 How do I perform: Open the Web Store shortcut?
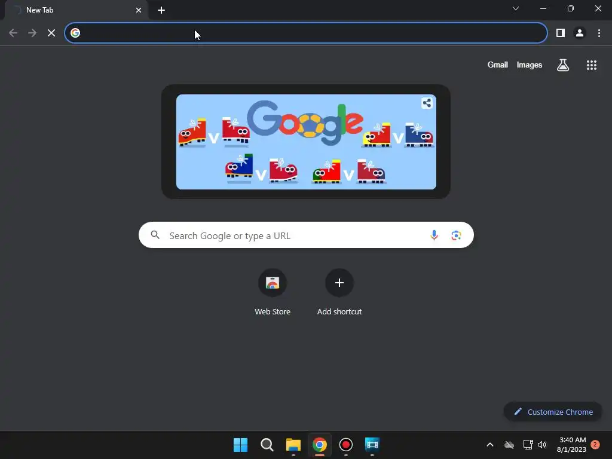[x=273, y=283]
